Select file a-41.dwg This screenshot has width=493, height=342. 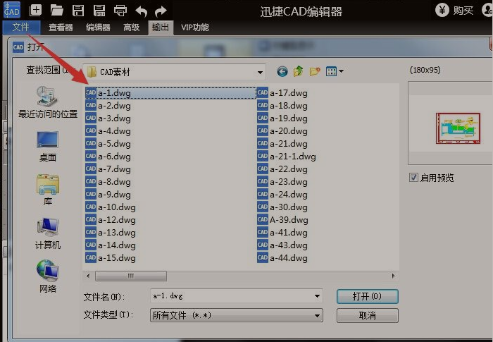[x=282, y=232]
